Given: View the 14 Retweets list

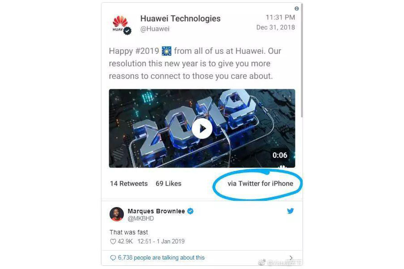Looking at the screenshot, I should [x=129, y=184].
